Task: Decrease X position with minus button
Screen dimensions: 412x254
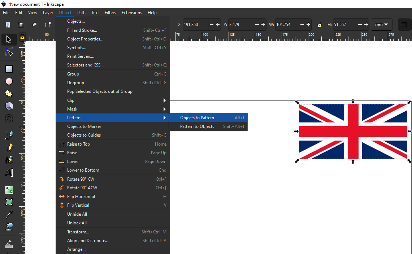Action: pyautogui.click(x=212, y=25)
